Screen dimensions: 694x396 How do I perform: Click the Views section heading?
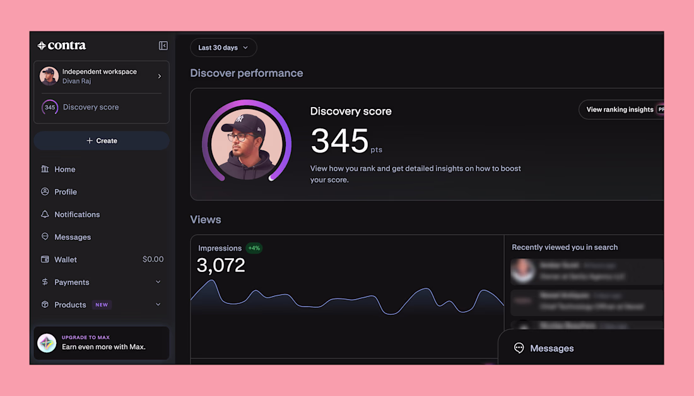(x=206, y=220)
